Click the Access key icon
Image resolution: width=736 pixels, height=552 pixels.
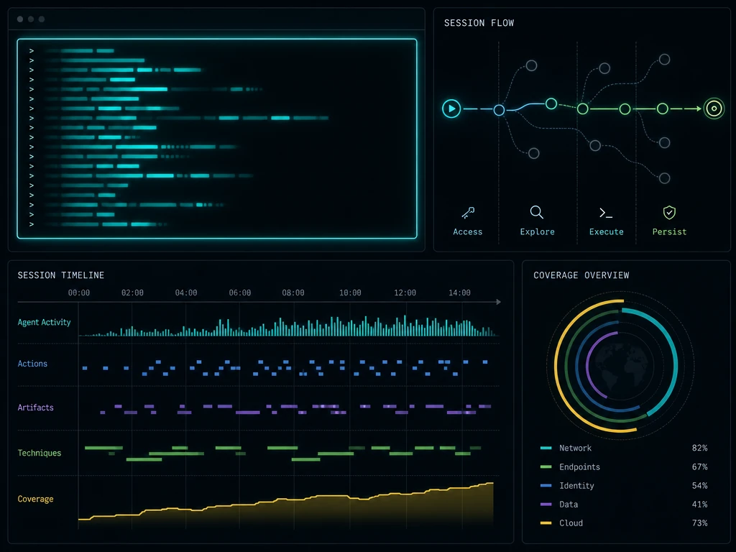[467, 213]
